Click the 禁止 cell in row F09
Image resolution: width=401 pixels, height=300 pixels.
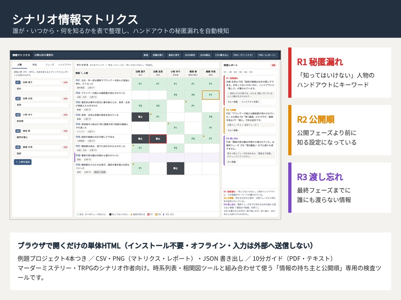(x=175, y=168)
